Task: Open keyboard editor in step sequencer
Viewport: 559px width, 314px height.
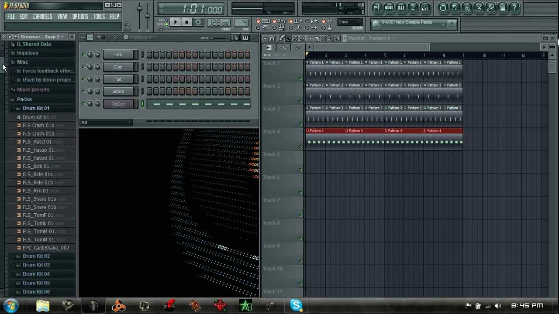Action: pos(245,38)
